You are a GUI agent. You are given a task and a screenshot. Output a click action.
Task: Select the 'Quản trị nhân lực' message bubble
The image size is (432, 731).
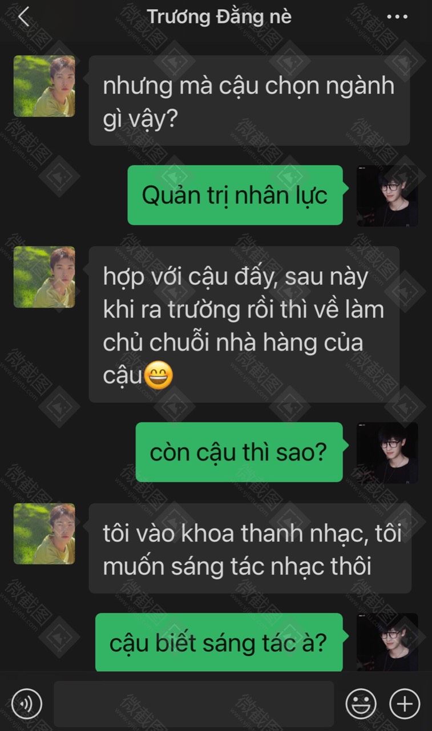point(235,195)
